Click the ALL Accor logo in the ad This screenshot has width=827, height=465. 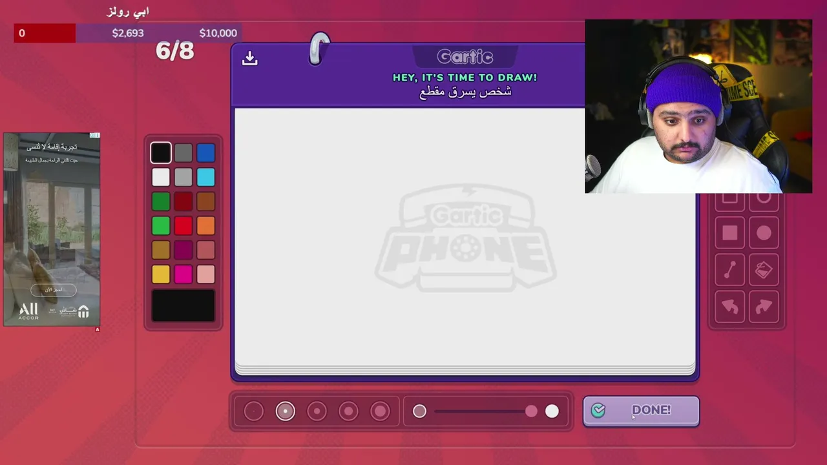[28, 311]
